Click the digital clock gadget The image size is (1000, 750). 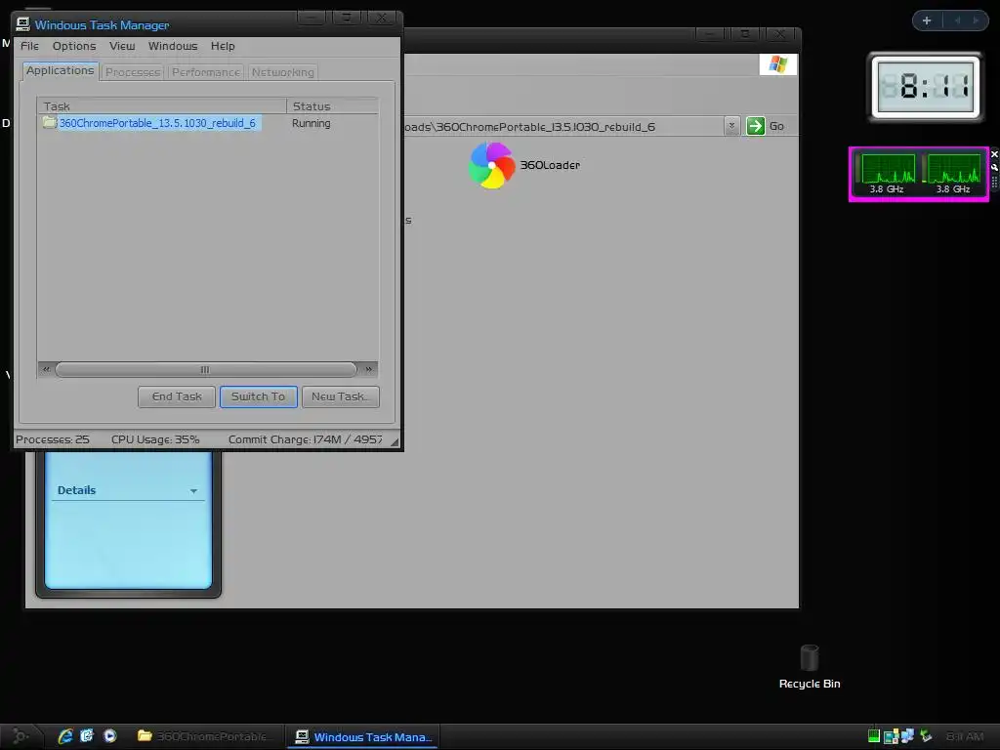(926, 87)
